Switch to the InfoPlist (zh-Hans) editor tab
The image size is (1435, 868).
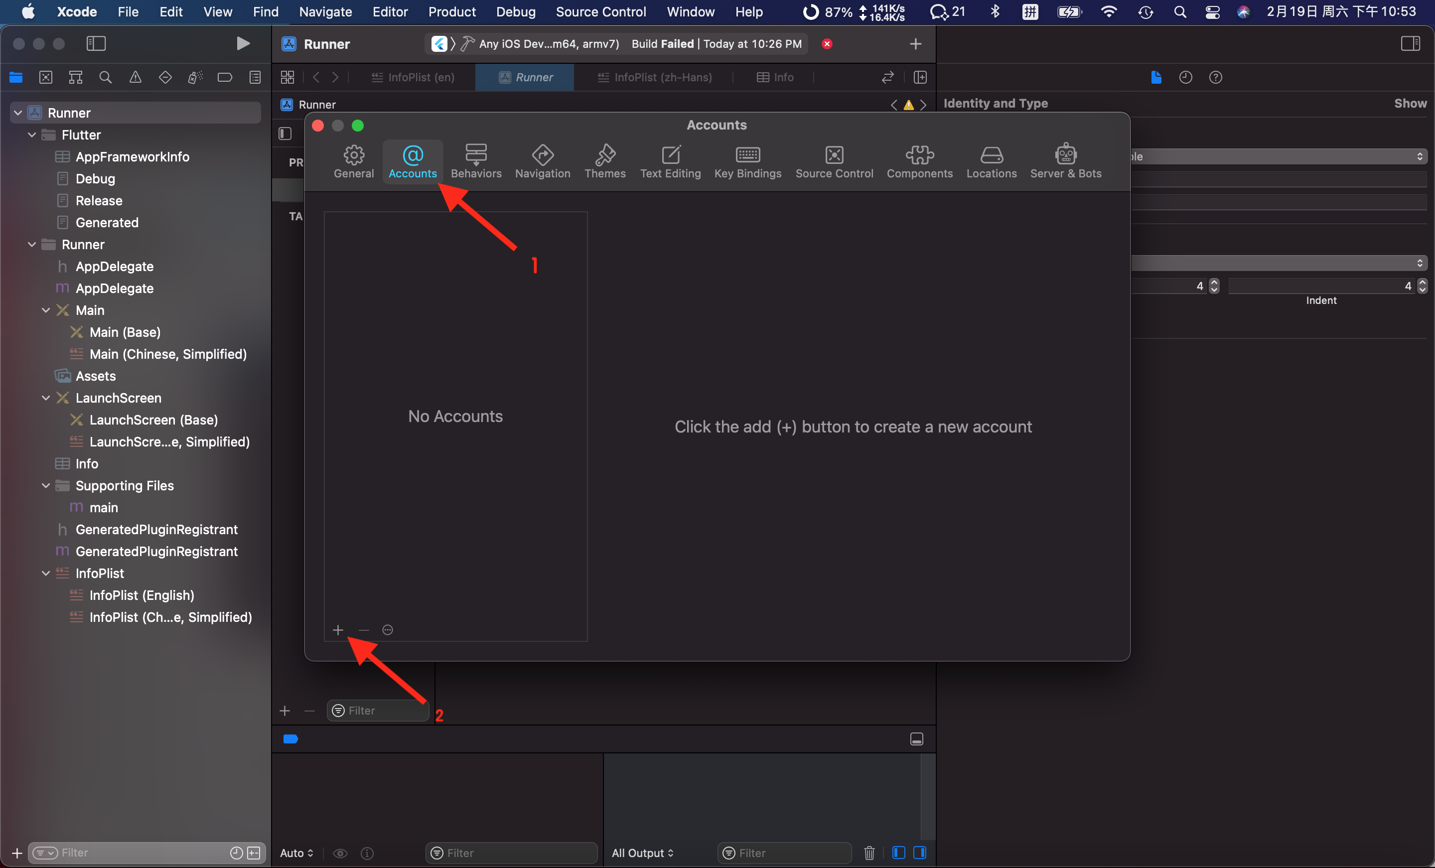(655, 77)
